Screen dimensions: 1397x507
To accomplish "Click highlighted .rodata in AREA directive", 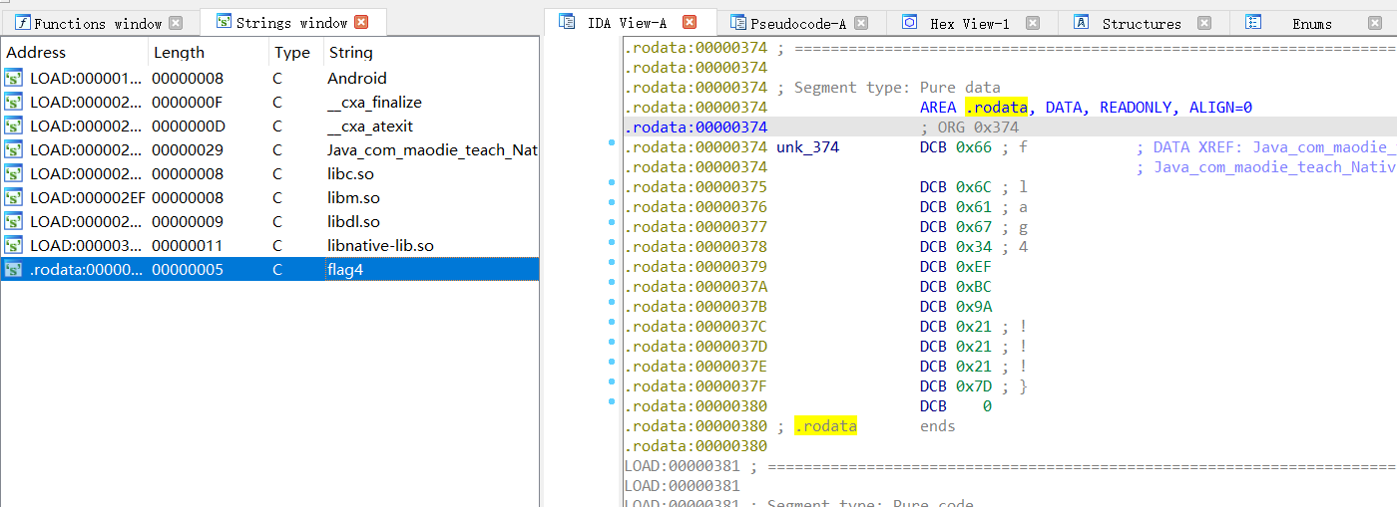I will click(x=996, y=108).
